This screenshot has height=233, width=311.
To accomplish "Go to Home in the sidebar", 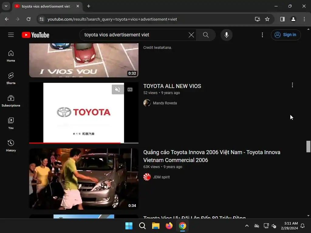I will point(11,56).
